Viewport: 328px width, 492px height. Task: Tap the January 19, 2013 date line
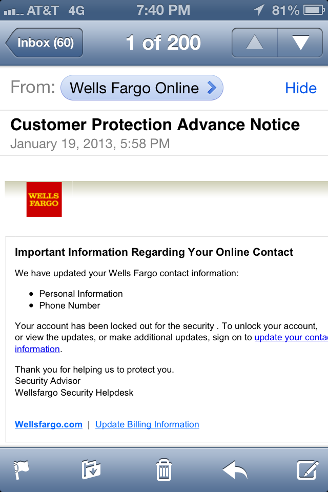pos(90,143)
